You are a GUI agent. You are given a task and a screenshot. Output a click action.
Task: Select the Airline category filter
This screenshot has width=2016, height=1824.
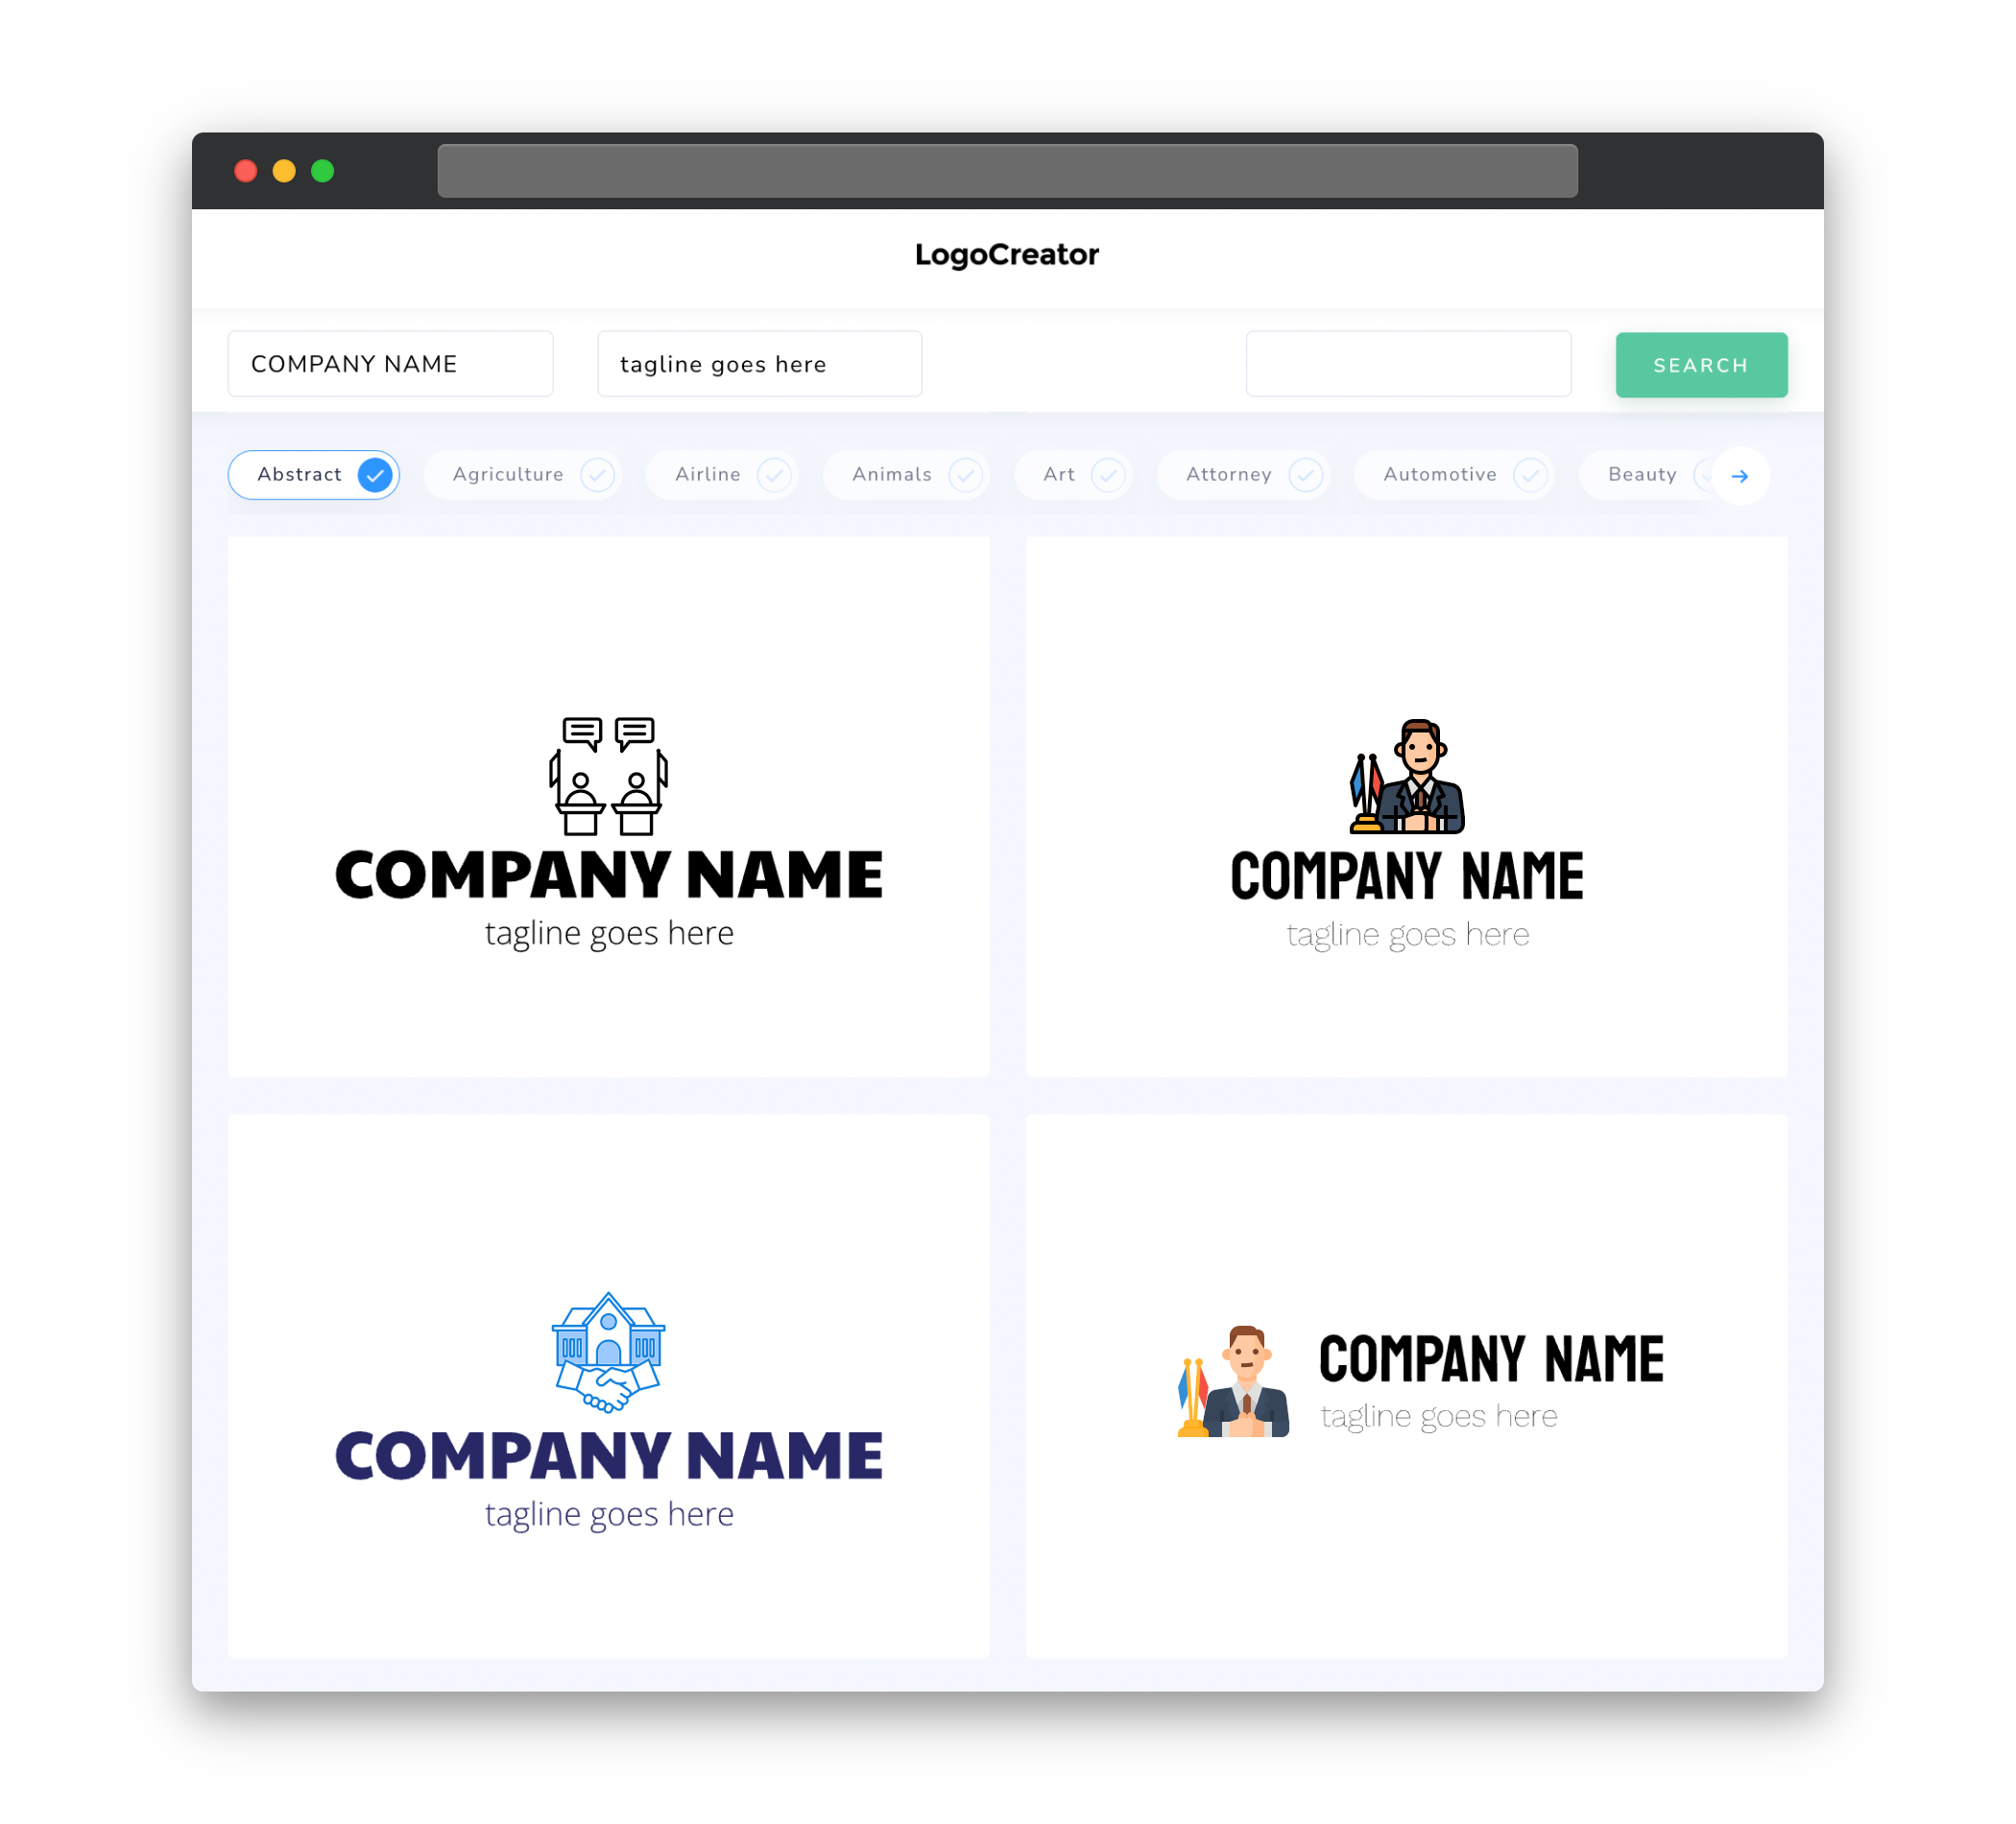click(x=725, y=474)
